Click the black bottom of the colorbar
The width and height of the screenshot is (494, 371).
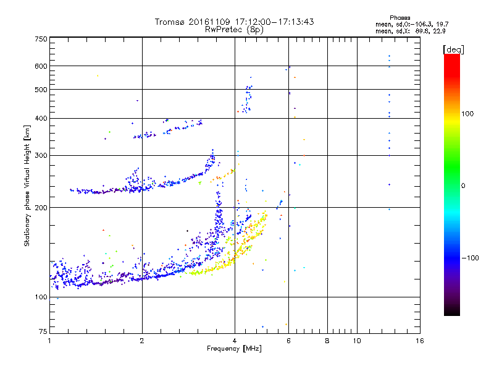click(452, 311)
